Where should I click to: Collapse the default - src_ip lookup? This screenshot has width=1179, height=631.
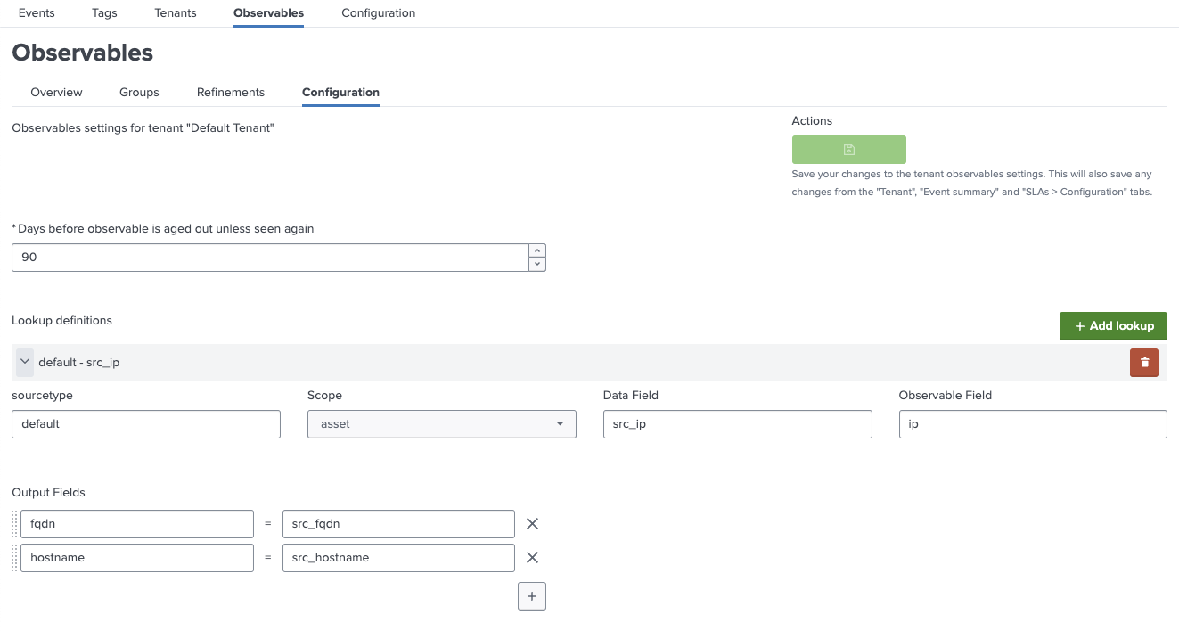25,363
